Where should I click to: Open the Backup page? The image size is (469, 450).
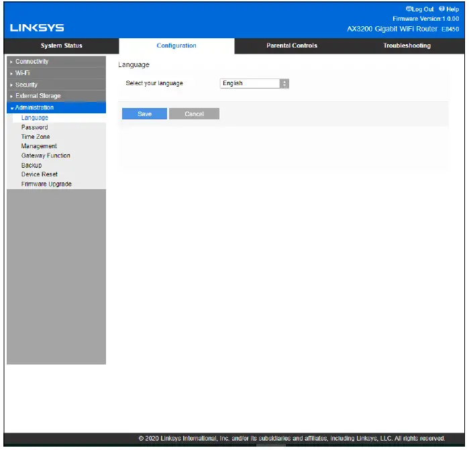pos(32,166)
